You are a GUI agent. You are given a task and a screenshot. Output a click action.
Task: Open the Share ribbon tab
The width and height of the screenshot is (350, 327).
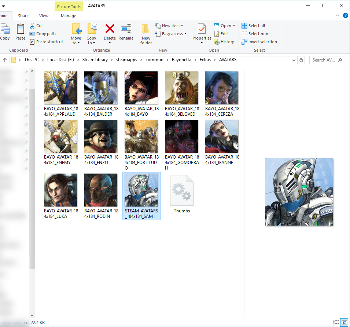tap(23, 16)
